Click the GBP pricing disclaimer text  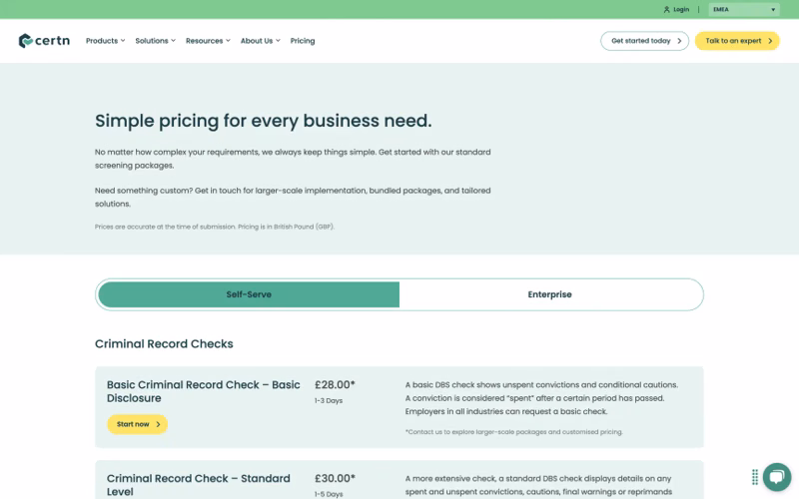(x=215, y=227)
